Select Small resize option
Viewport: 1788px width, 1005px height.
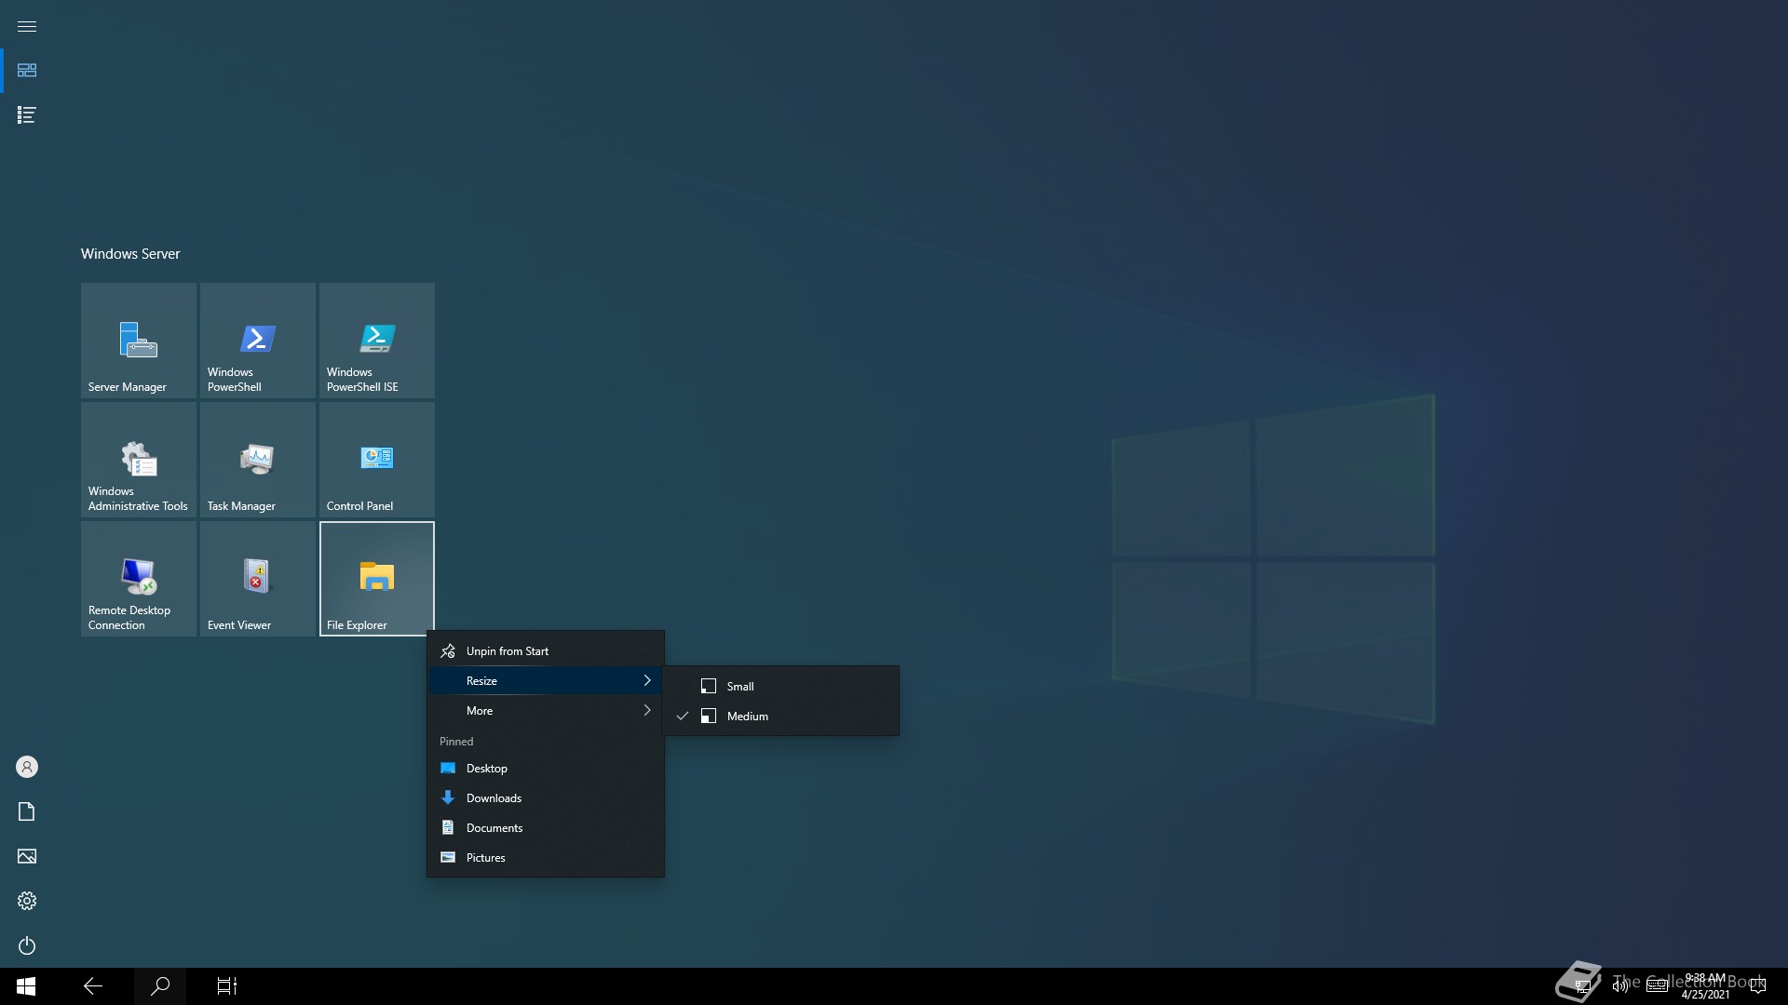pyautogui.click(x=739, y=685)
